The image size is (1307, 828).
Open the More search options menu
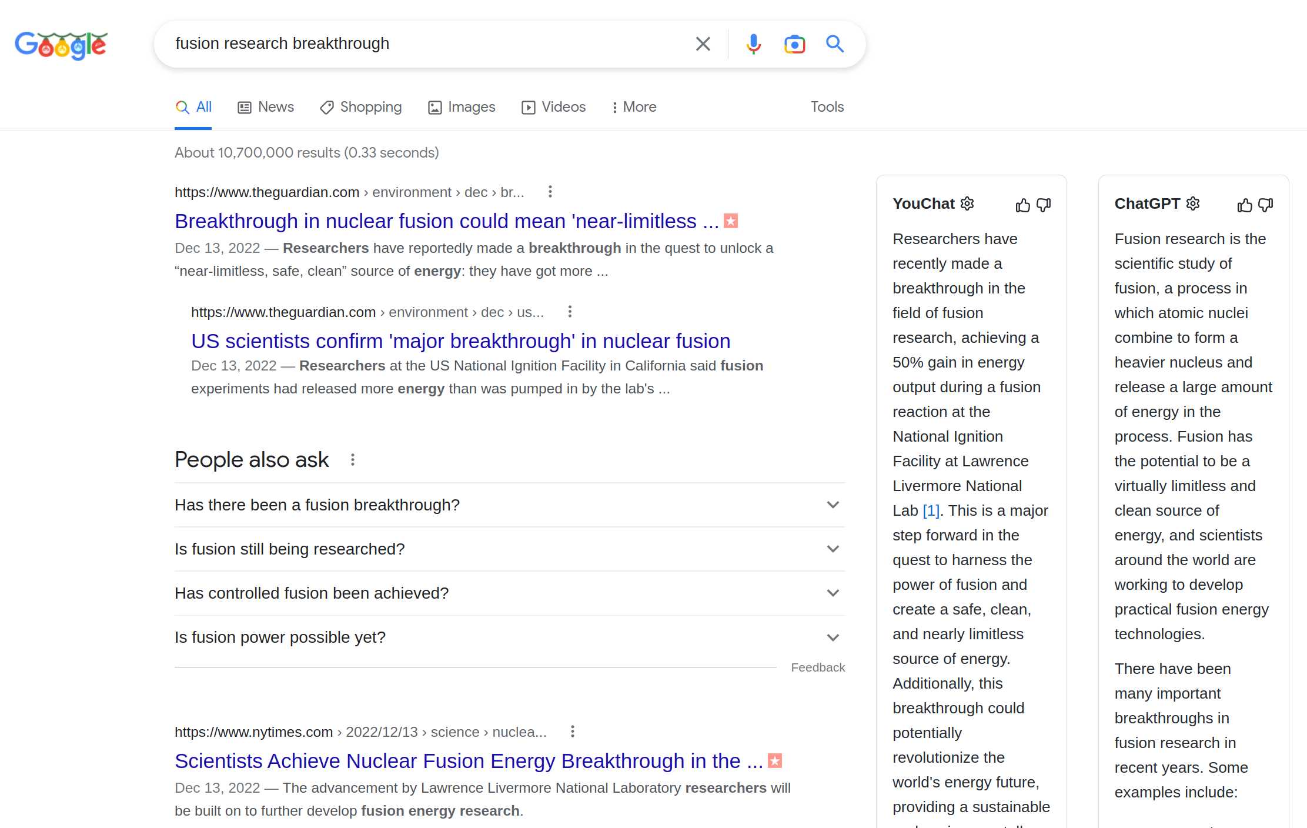(x=634, y=107)
